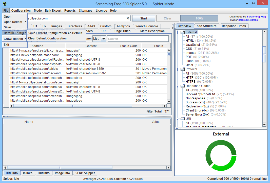This screenshot has height=183, width=270.
Task: Switch to the Custom tab
Action: pos(106,26)
